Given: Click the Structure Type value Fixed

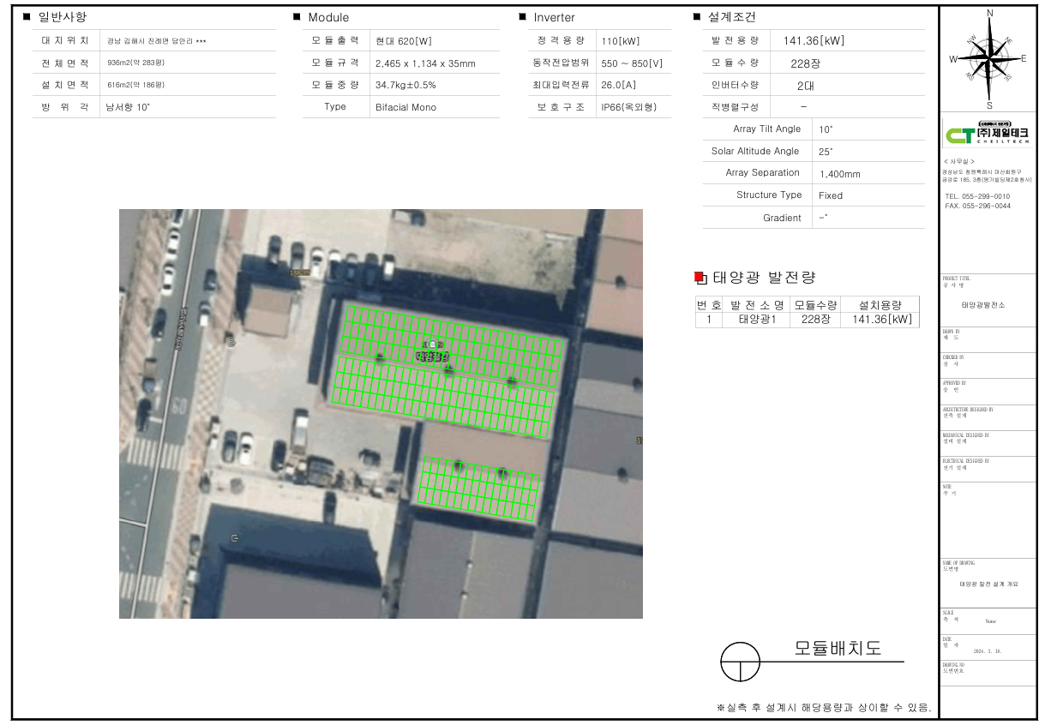Looking at the screenshot, I should coord(831,195).
